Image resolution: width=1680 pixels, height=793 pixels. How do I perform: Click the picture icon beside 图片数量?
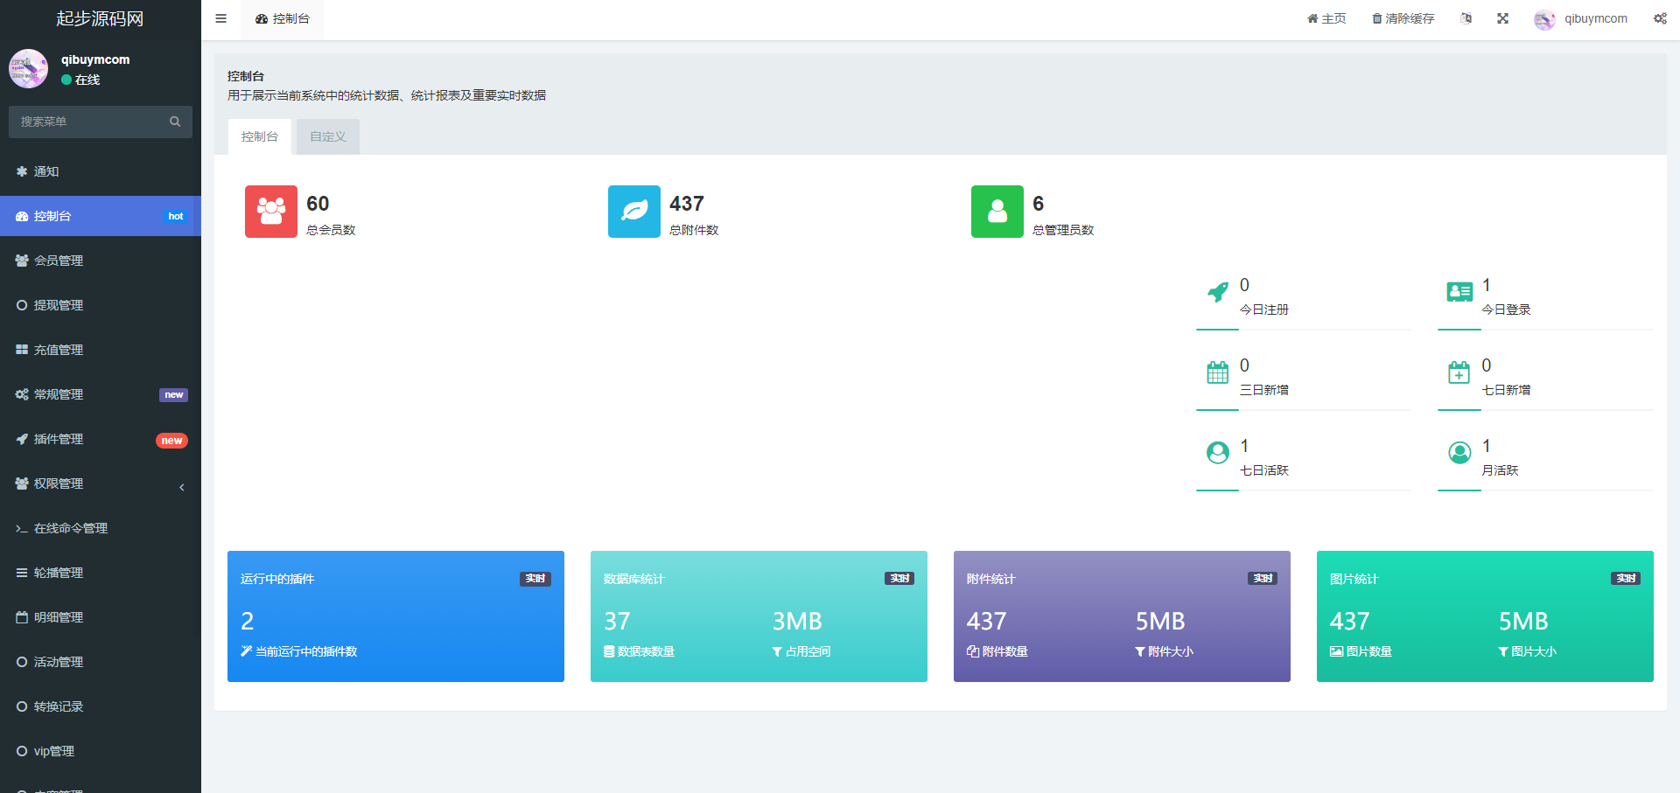coord(1337,651)
